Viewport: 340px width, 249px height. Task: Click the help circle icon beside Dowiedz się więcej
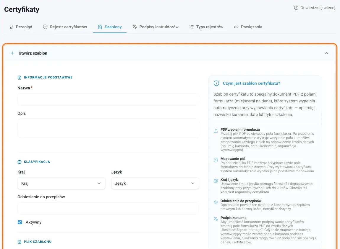point(296,8)
